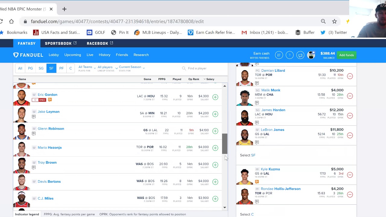Sort table by Op Rank column
Viewport: 386px width, 217px height.
(194, 79)
